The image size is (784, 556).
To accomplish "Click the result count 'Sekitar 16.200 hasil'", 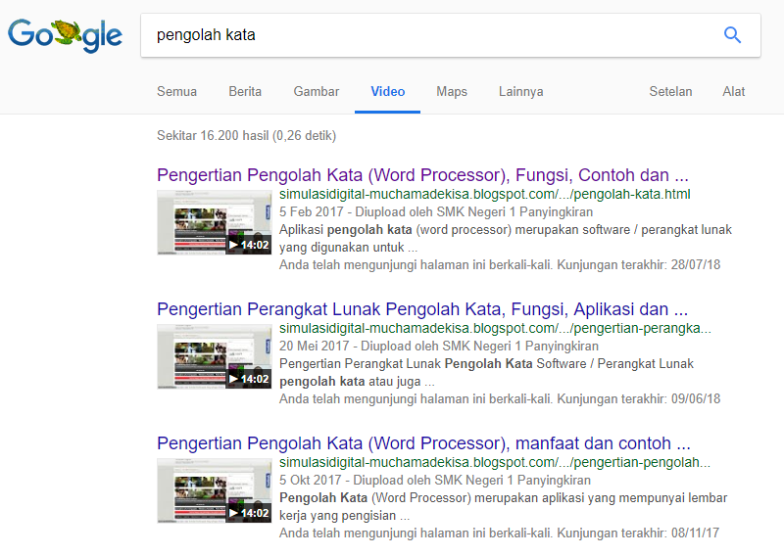I will coord(247,136).
